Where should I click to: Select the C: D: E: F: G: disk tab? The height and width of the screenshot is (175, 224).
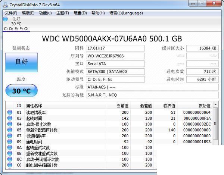(16, 24)
